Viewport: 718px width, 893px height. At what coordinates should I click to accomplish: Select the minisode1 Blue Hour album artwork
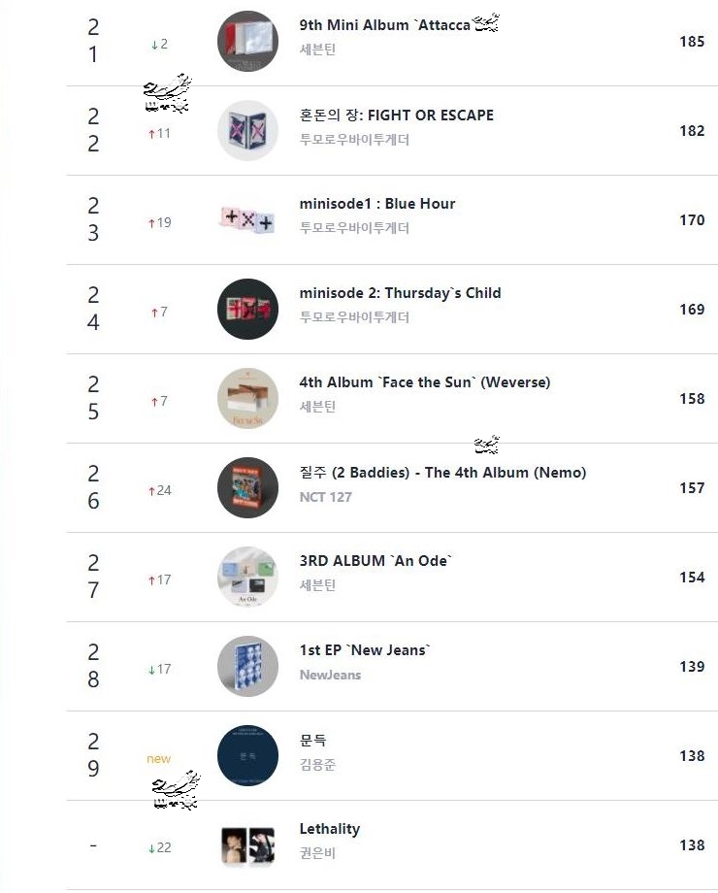(x=247, y=220)
